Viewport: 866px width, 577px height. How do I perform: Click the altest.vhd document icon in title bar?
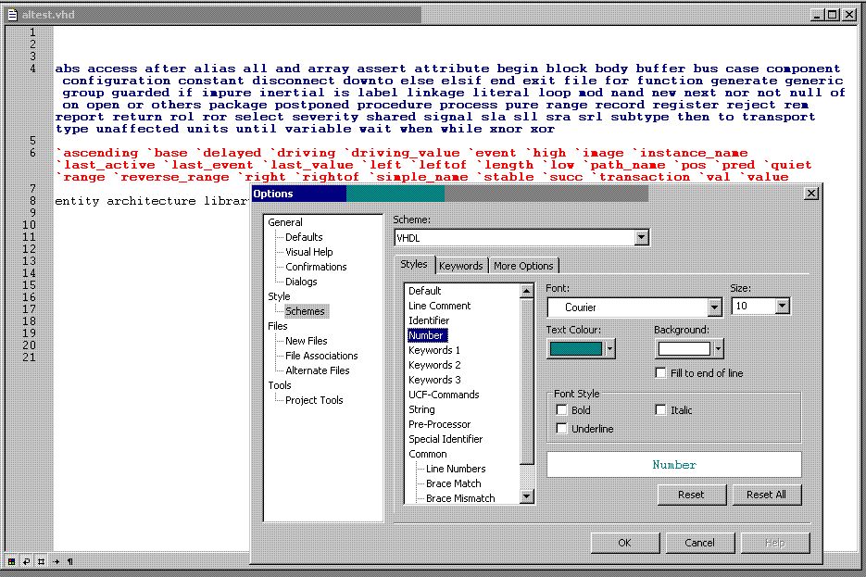coord(12,15)
